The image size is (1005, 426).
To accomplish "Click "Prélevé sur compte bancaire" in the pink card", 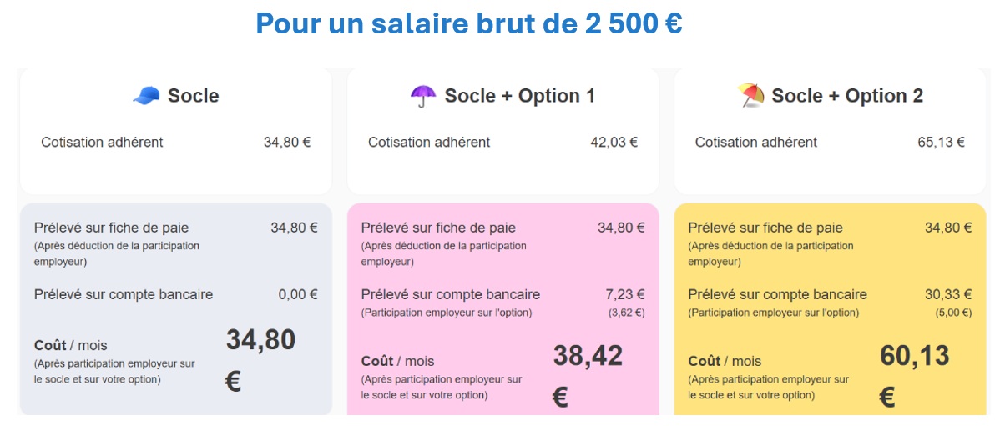I will [x=450, y=294].
